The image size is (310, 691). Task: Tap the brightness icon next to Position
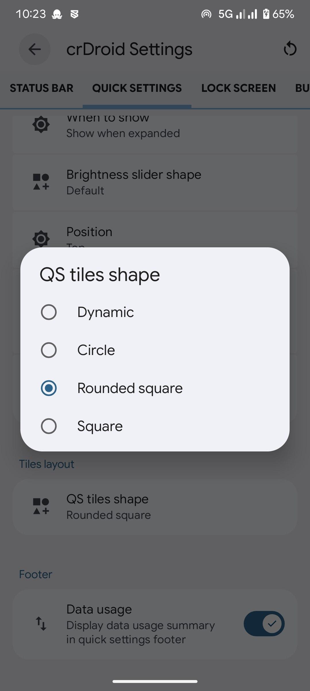point(41,238)
